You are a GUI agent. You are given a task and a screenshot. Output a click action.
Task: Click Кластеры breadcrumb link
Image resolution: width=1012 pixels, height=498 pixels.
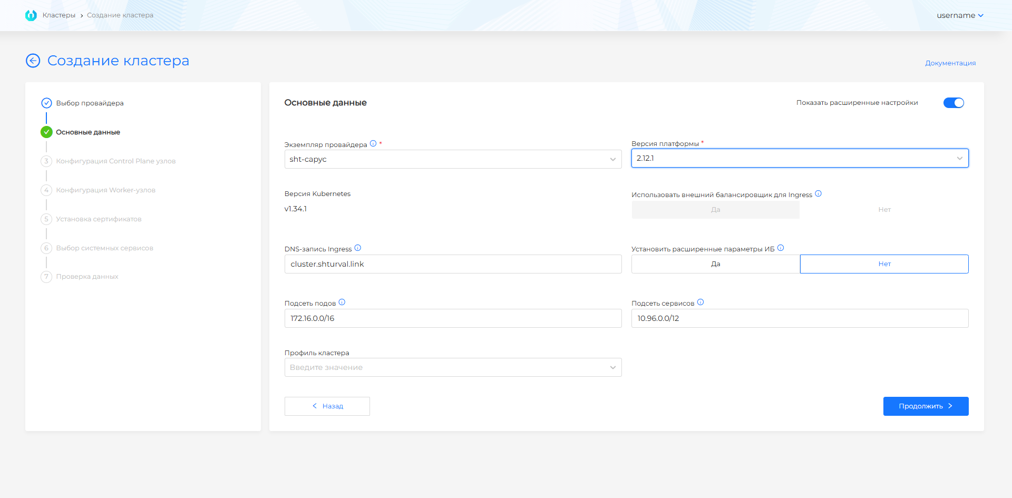coord(59,15)
